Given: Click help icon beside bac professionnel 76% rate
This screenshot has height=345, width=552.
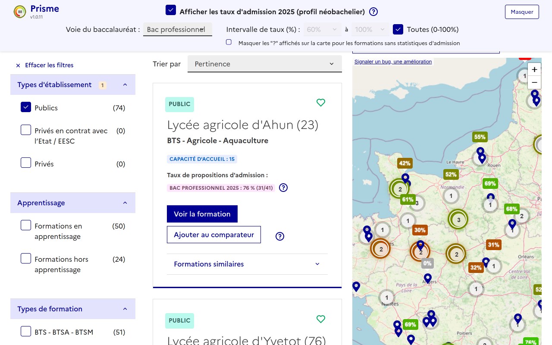Looking at the screenshot, I should (x=283, y=188).
